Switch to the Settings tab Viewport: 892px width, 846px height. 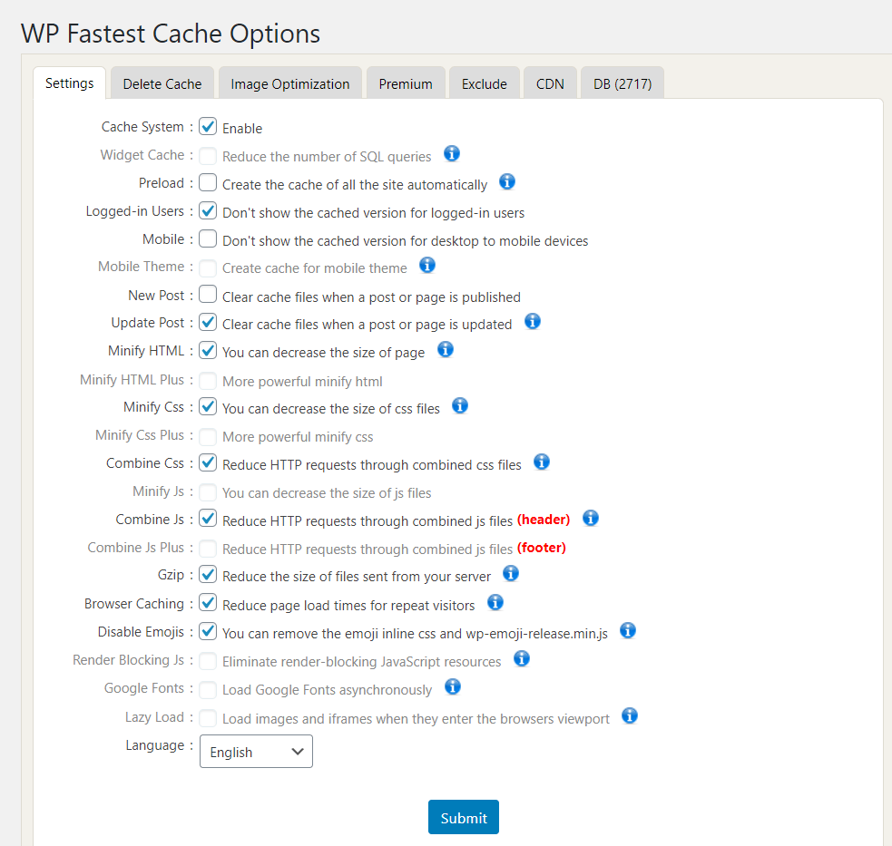click(x=69, y=83)
